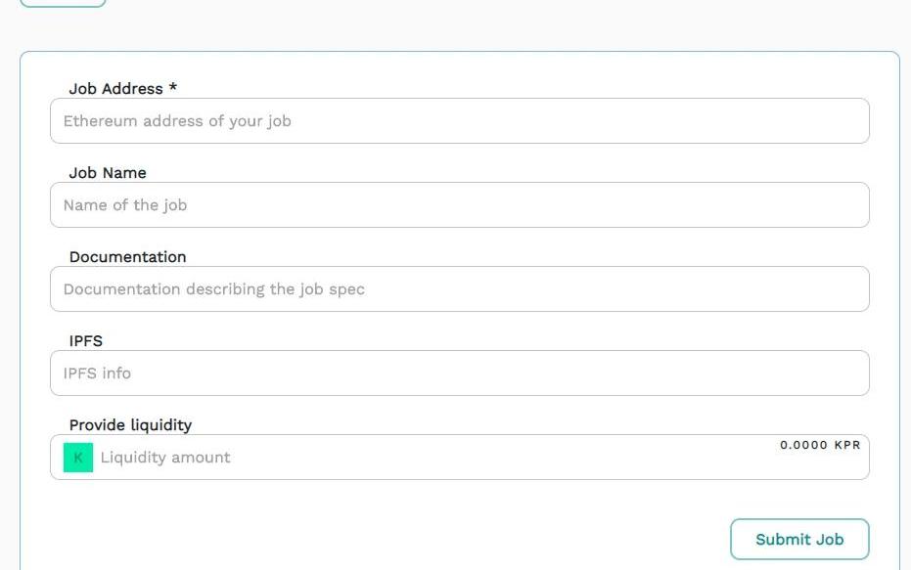Click the KPR currency unit text
The width and height of the screenshot is (911, 570).
click(x=847, y=445)
